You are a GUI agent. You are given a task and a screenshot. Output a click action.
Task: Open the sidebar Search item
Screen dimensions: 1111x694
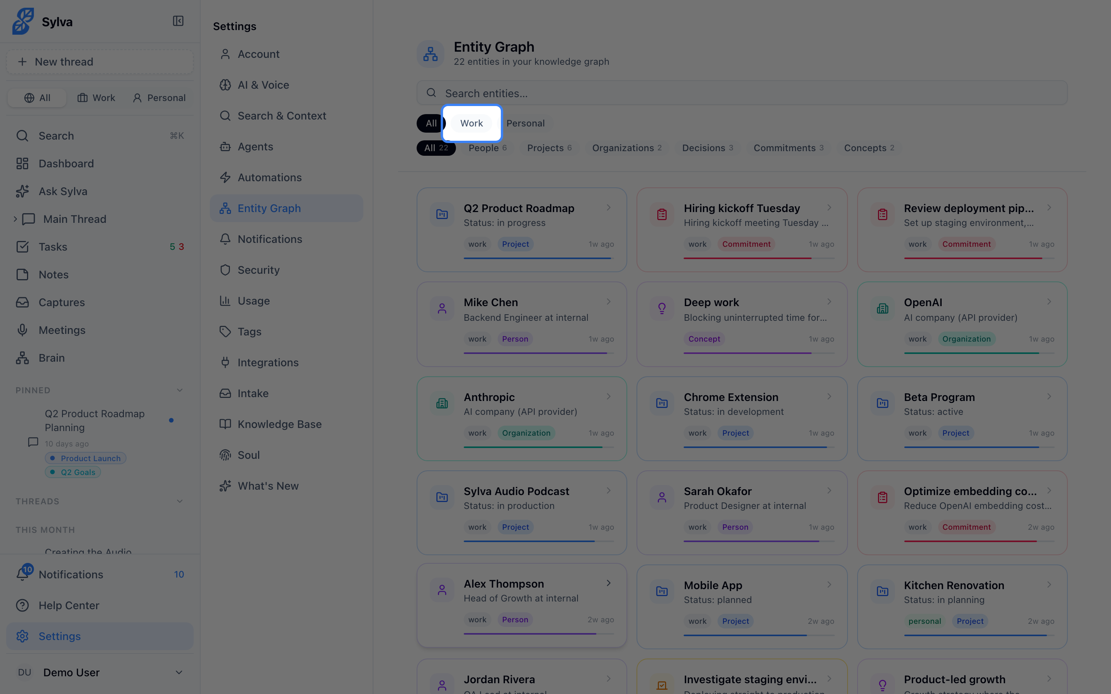100,136
